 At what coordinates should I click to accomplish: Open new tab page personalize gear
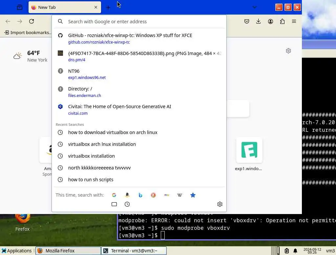pos(288,51)
